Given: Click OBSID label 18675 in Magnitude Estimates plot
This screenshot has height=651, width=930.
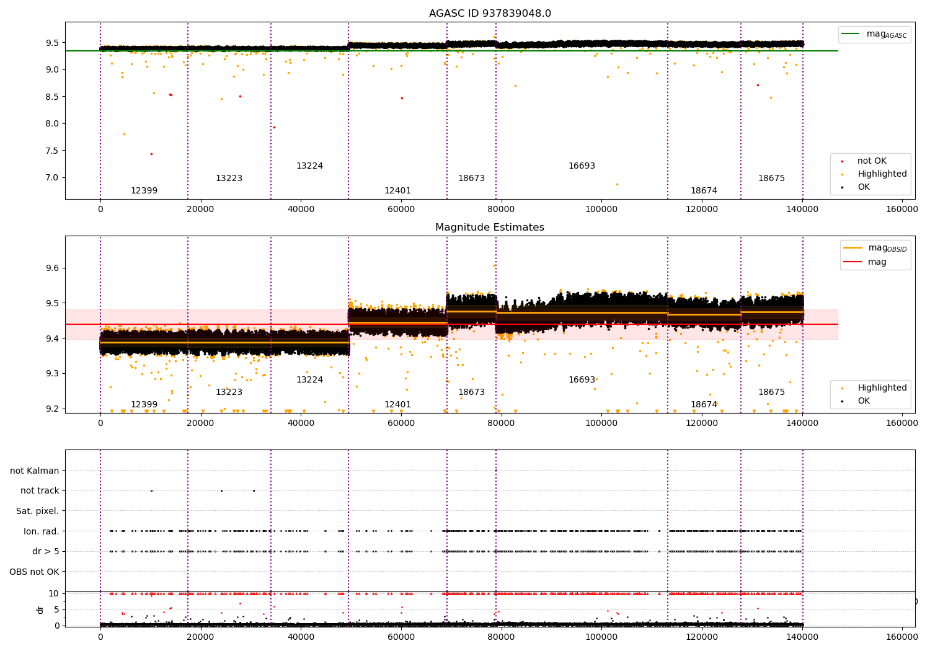Looking at the screenshot, I should pyautogui.click(x=771, y=392).
